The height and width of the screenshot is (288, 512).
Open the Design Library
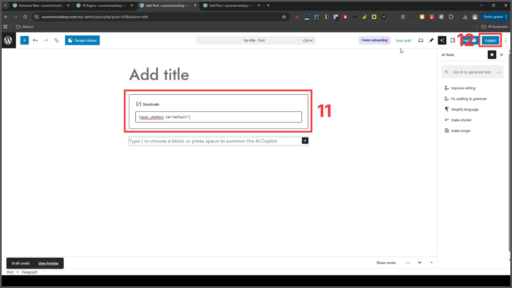(82, 41)
